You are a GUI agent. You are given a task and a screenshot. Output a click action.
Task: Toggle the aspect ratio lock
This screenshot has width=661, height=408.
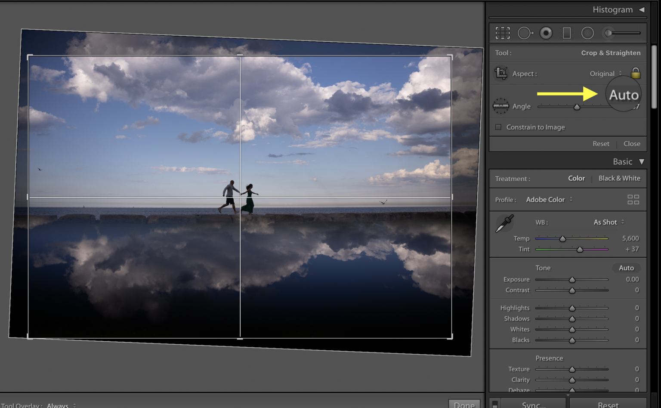636,73
